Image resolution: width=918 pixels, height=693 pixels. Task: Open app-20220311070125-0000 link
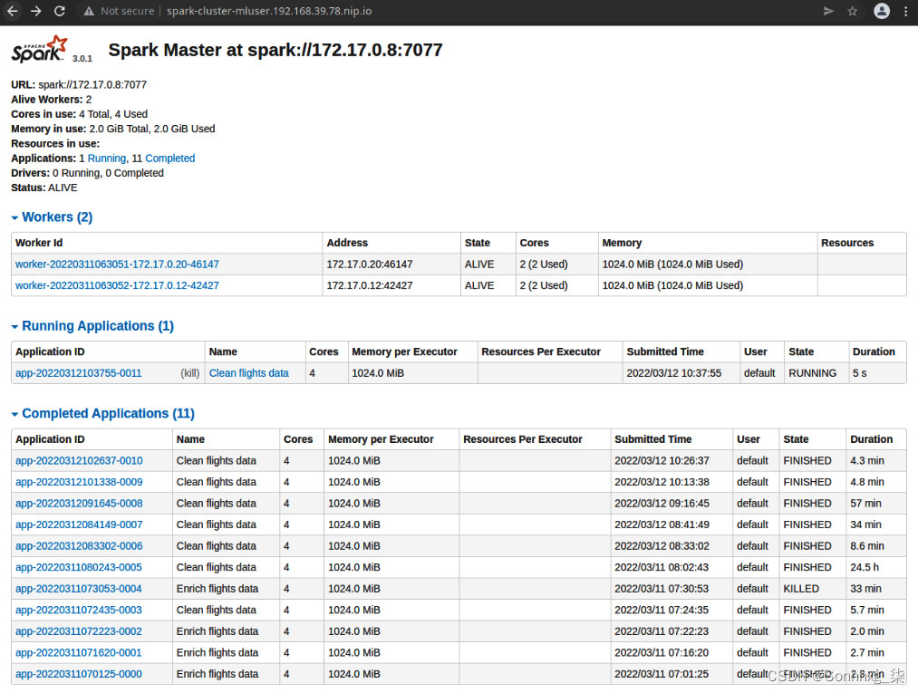(x=79, y=674)
